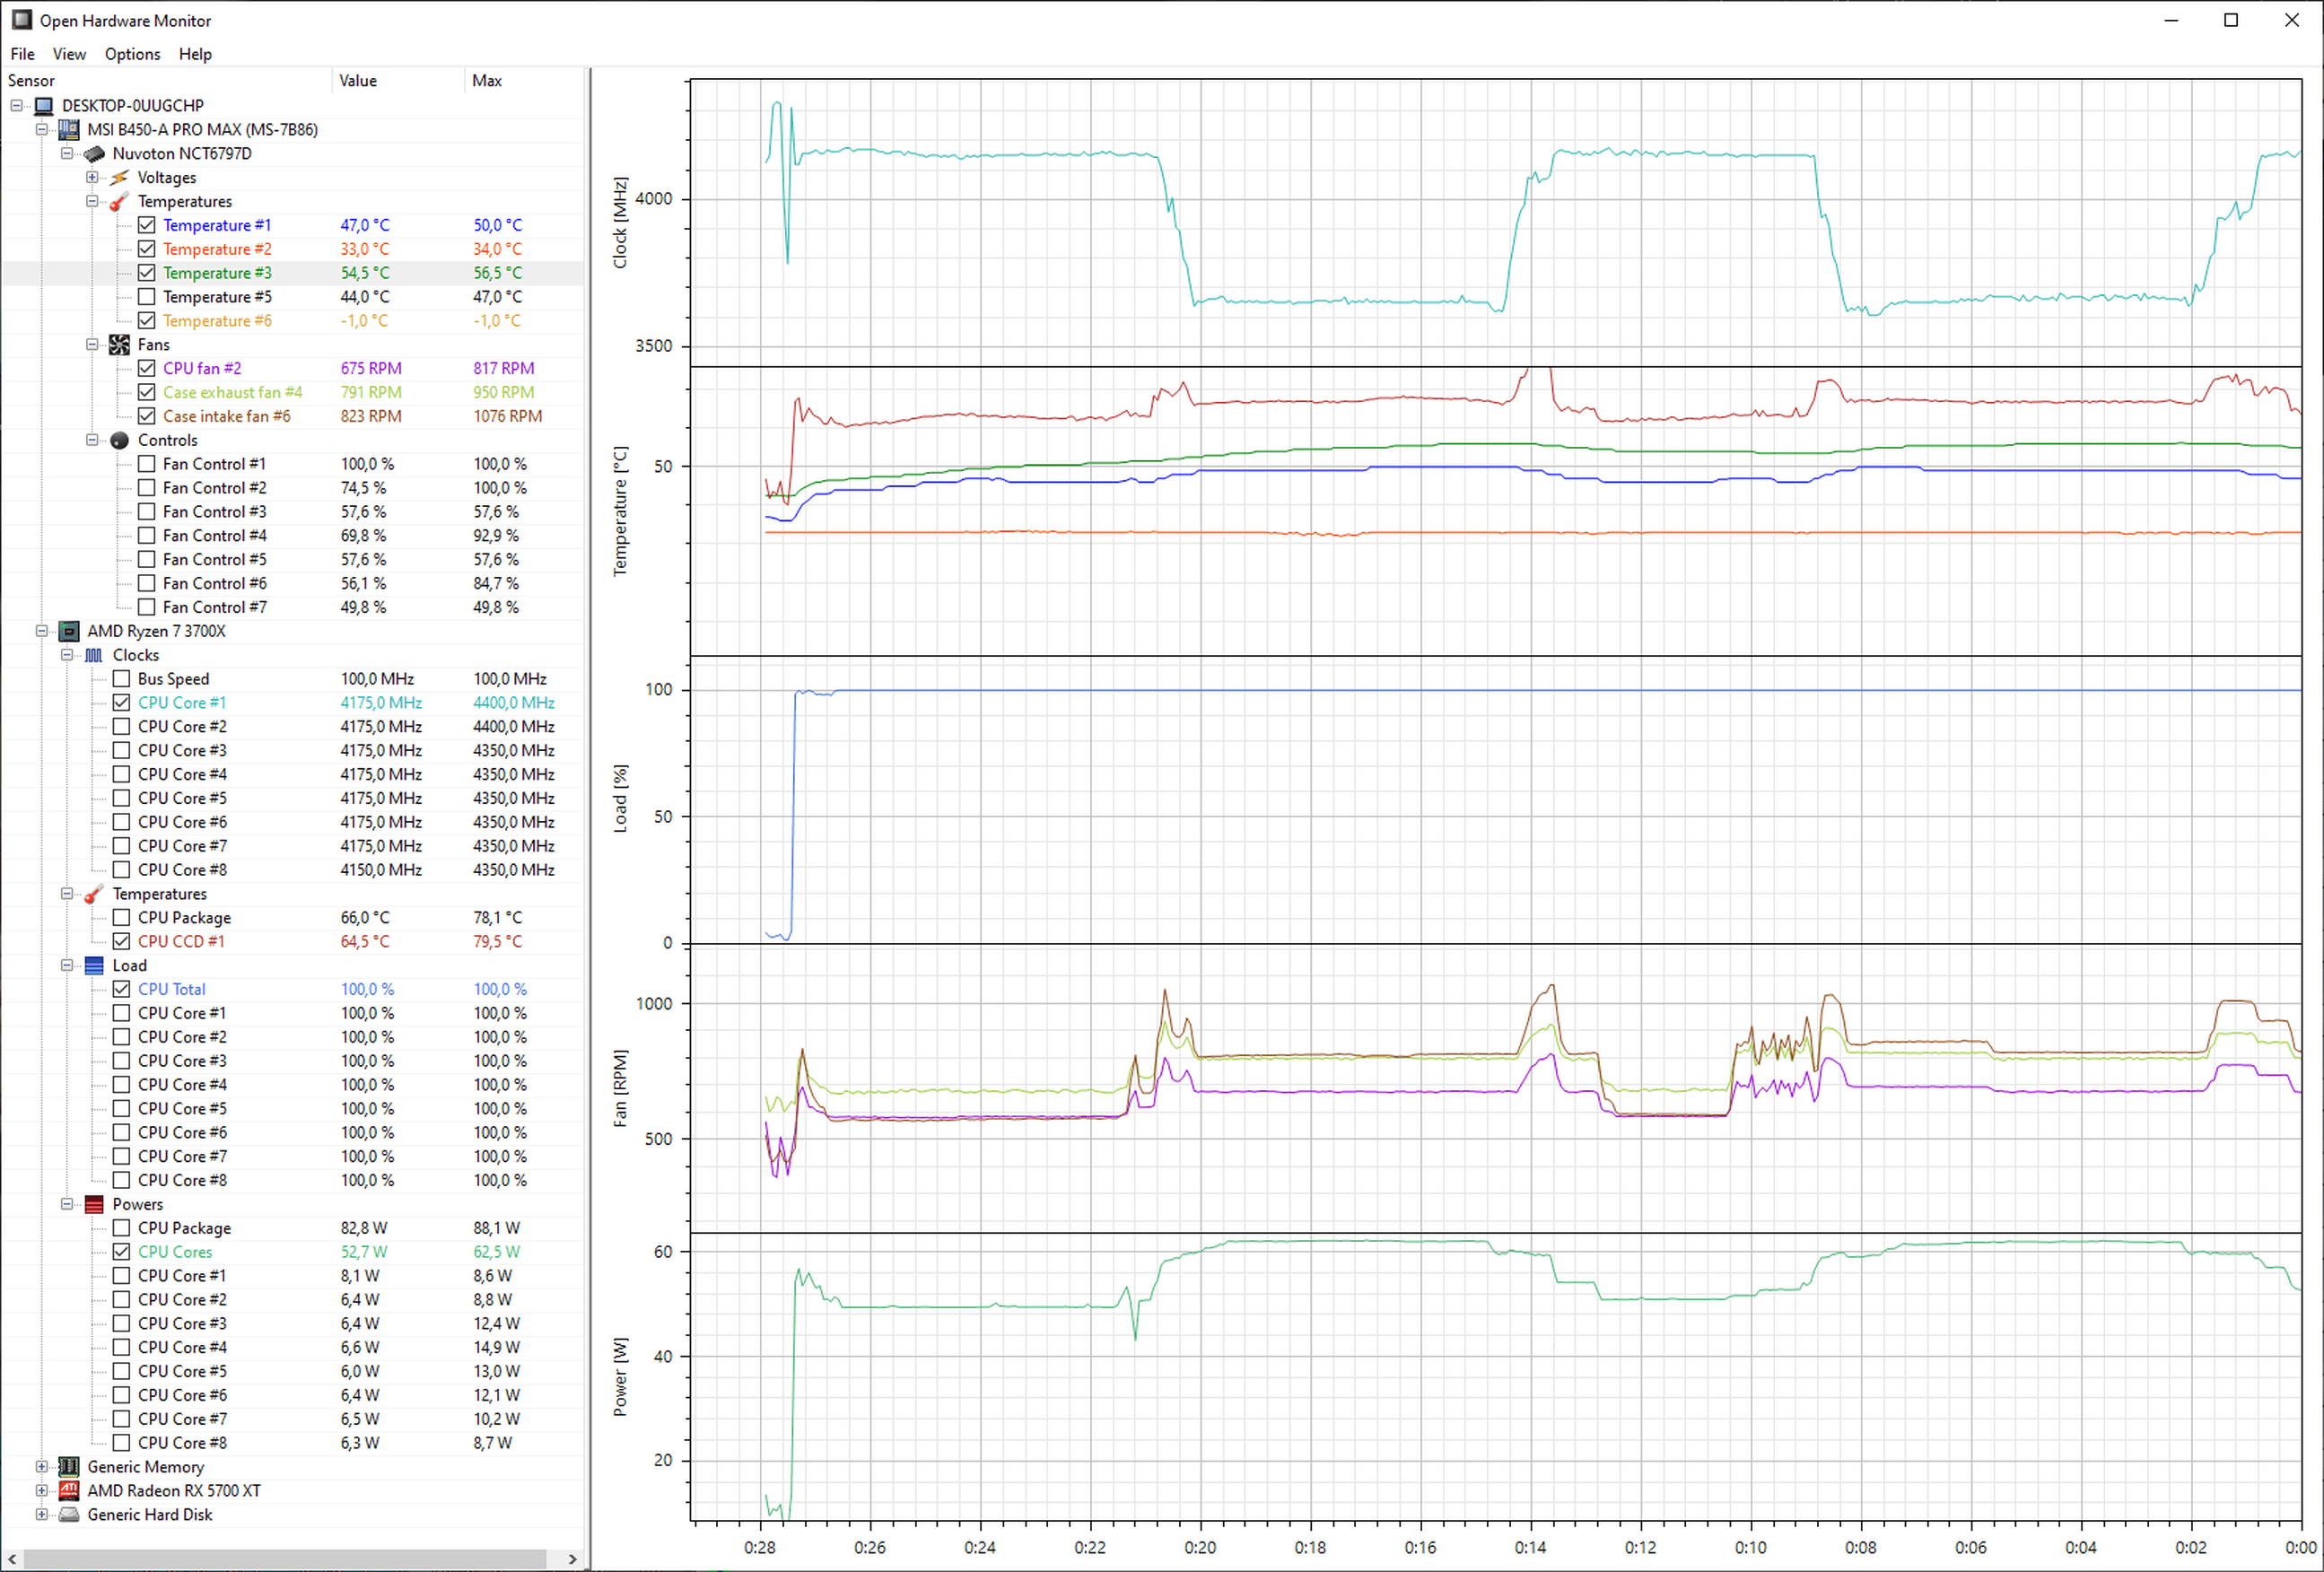The width and height of the screenshot is (2324, 1572).
Task: Click the Nuvoton NCT6797D chip icon
Action: [x=94, y=153]
